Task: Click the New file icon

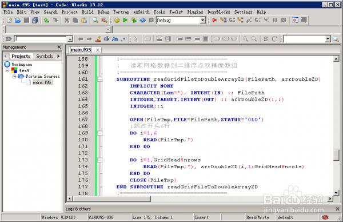Action: [9, 21]
